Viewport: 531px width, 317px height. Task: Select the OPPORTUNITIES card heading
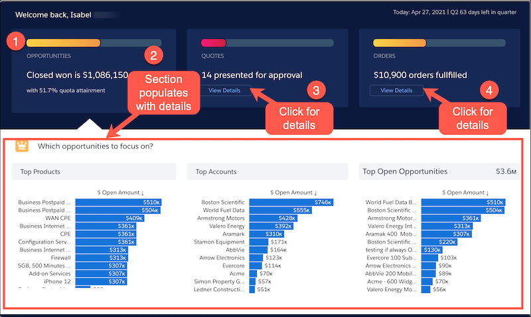coord(48,56)
